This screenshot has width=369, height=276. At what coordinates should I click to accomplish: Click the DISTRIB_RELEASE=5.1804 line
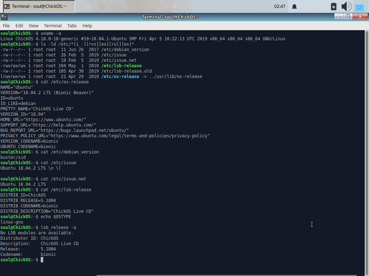(x=28, y=201)
